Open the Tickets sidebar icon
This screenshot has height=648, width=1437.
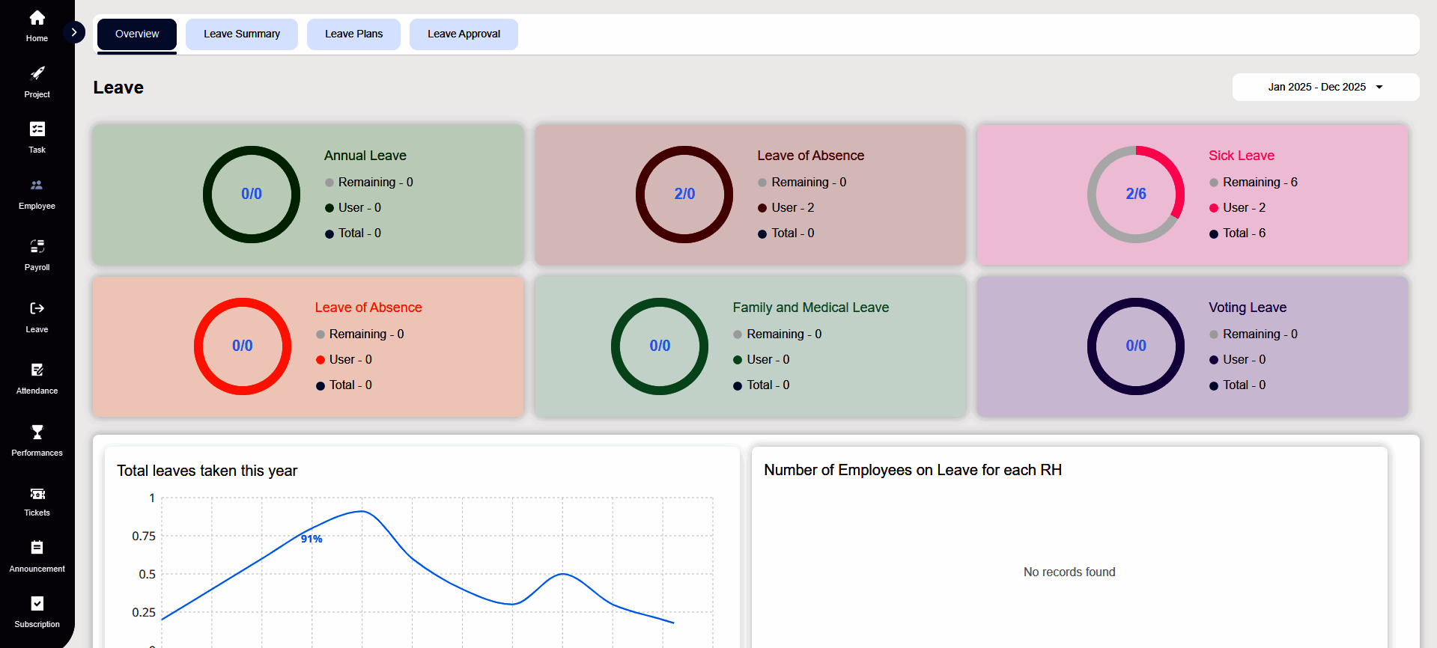pyautogui.click(x=37, y=494)
